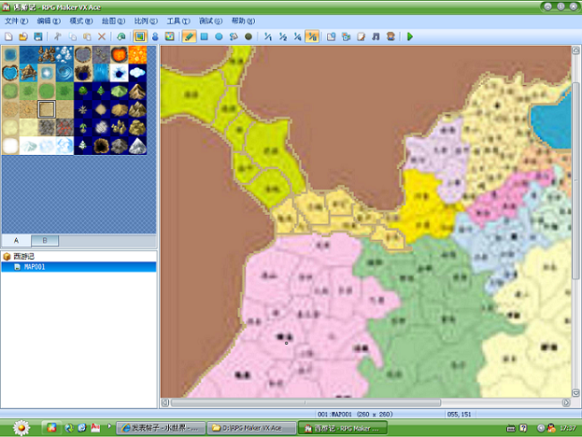Click the RPG Maker taskbar button

click(x=343, y=428)
